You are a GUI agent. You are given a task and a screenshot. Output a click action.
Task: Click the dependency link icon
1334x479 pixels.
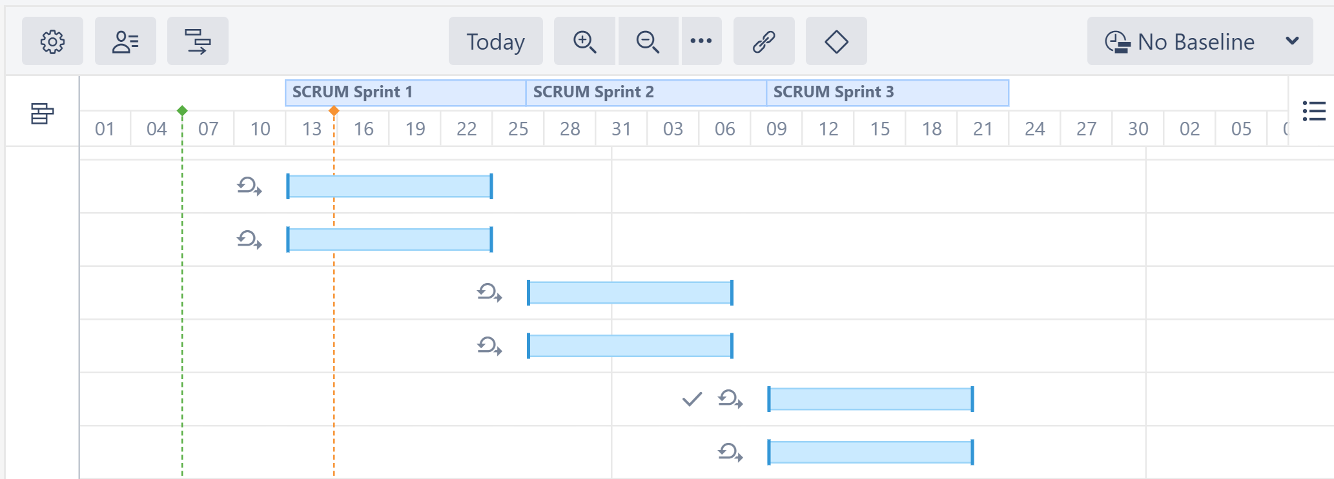(x=764, y=42)
